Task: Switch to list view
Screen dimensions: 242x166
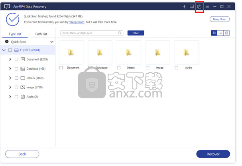Action: point(220,33)
